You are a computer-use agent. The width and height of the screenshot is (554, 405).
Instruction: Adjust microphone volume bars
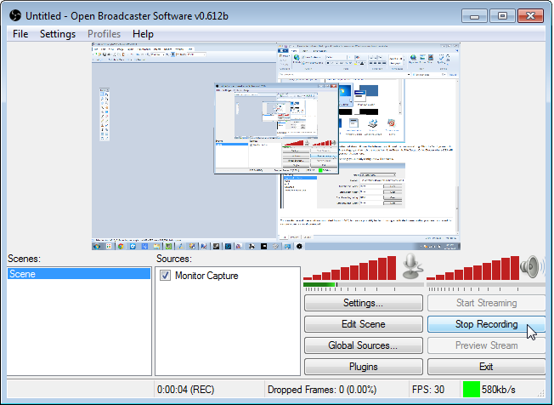(350, 268)
